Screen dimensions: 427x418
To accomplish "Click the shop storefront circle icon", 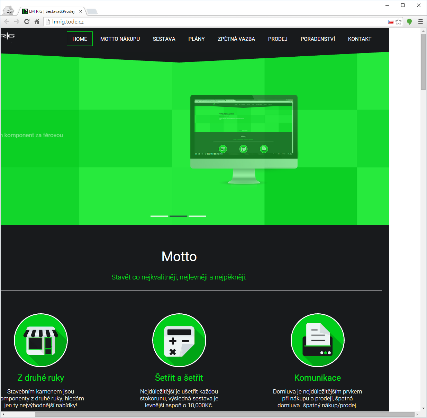I will [x=41, y=340].
